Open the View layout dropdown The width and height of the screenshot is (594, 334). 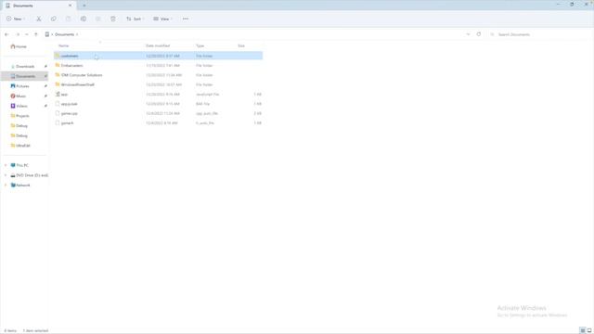163,19
